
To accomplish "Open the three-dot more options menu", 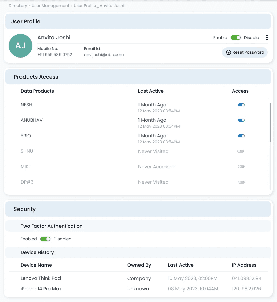I will pyautogui.click(x=267, y=38).
